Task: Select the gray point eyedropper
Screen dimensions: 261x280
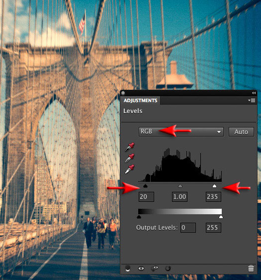Action: tap(130, 158)
